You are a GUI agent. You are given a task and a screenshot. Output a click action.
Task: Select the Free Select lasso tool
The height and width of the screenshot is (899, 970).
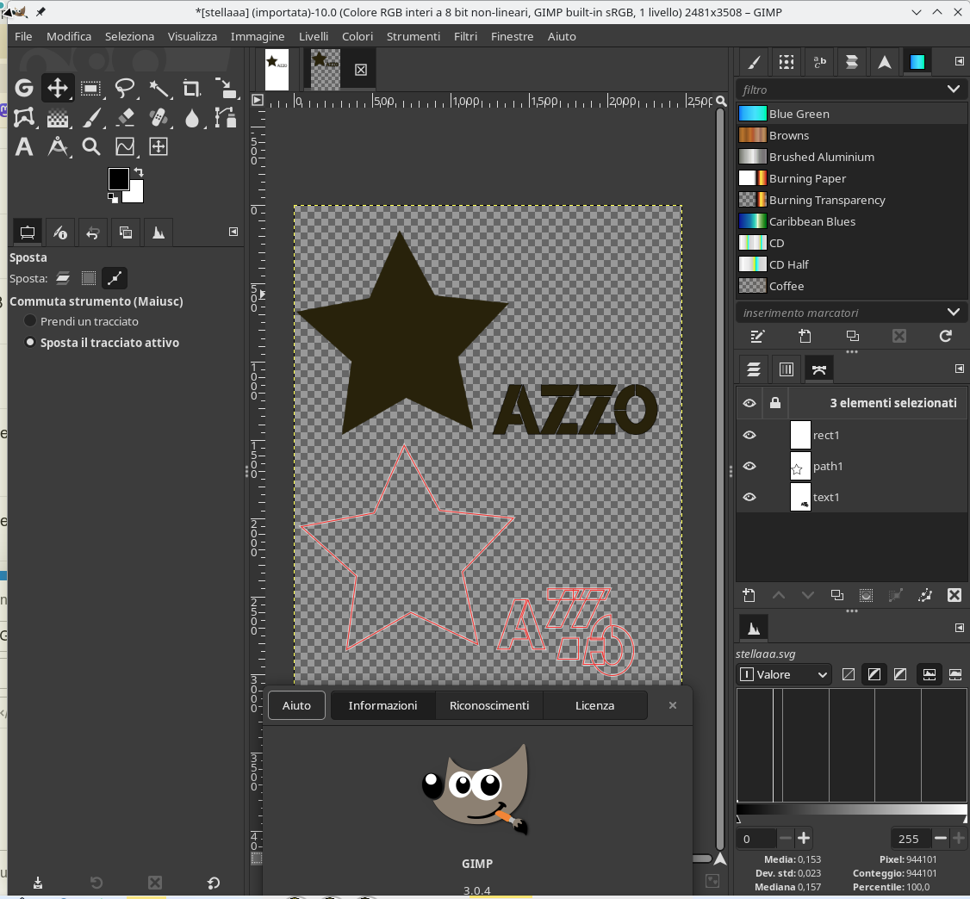coord(125,88)
